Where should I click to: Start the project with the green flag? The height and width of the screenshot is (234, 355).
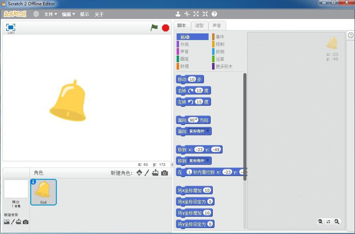point(154,27)
